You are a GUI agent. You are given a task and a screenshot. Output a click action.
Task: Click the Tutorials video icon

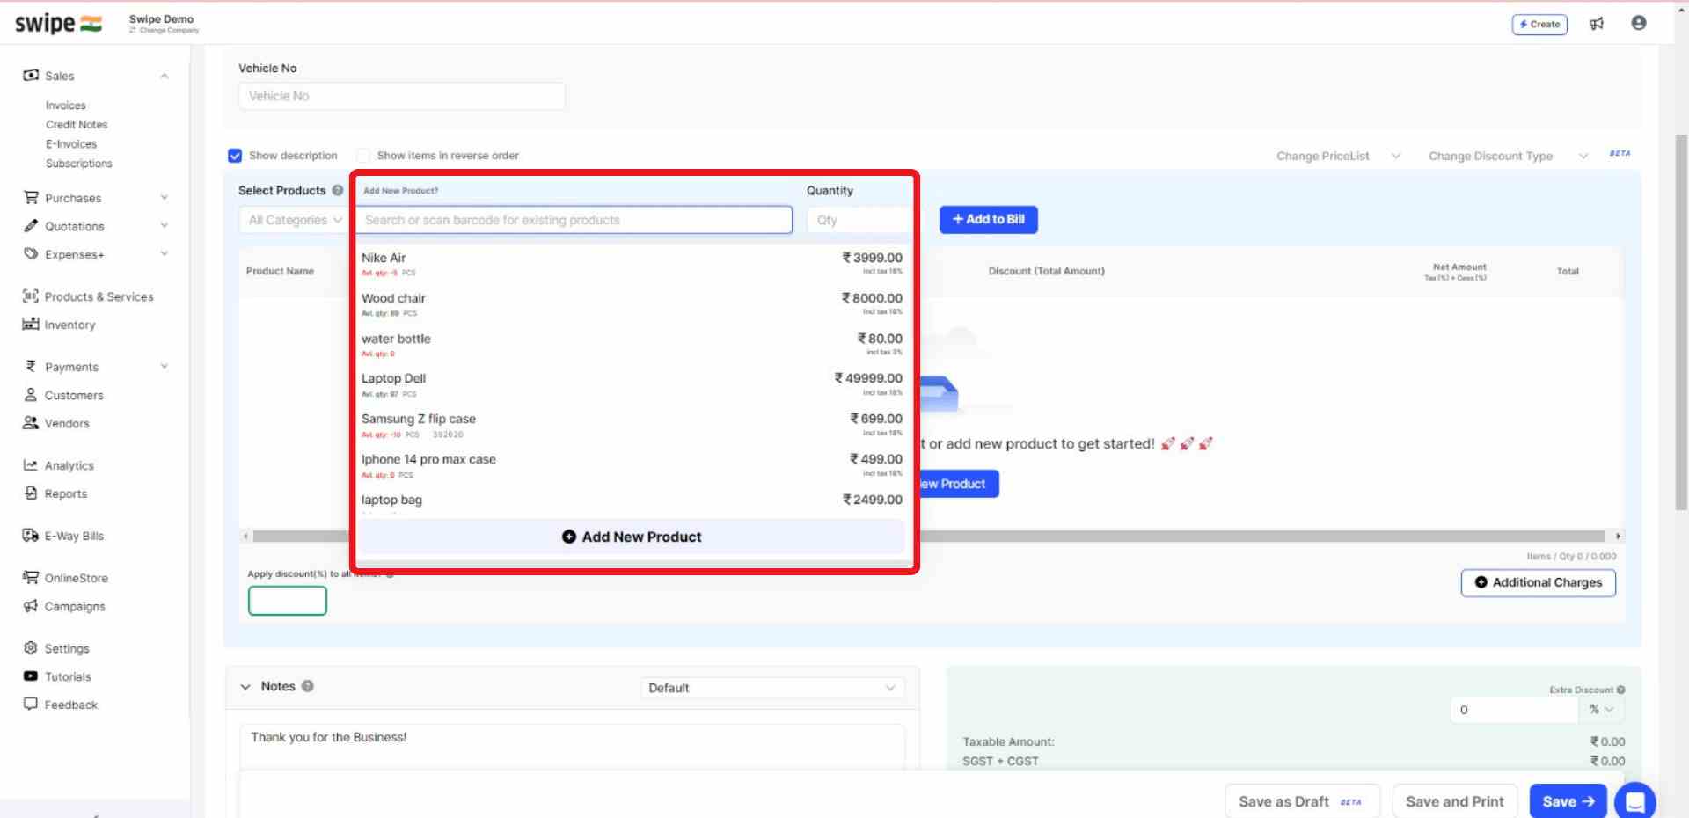31,676
